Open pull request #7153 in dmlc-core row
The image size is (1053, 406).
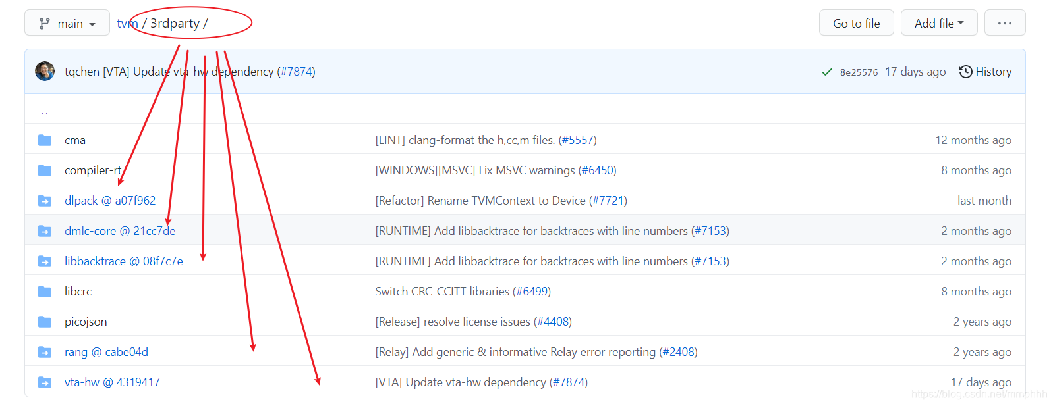pyautogui.click(x=711, y=231)
